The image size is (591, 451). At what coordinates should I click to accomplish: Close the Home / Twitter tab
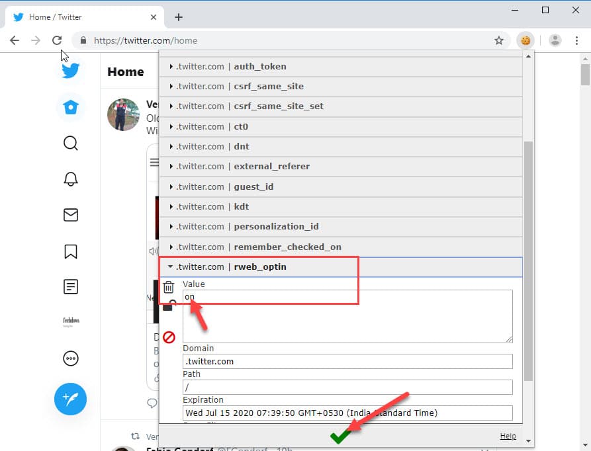point(154,17)
